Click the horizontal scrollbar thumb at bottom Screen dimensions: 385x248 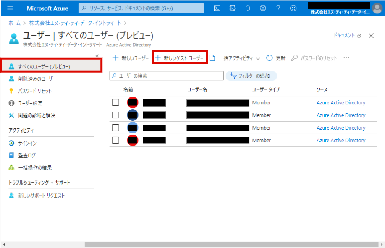click(x=231, y=245)
